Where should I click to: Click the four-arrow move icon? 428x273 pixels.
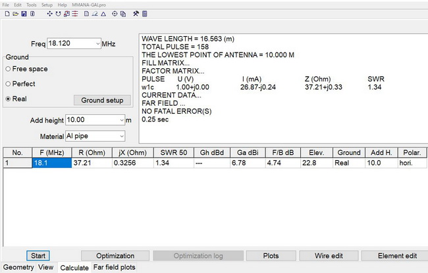pyautogui.click(x=50, y=14)
